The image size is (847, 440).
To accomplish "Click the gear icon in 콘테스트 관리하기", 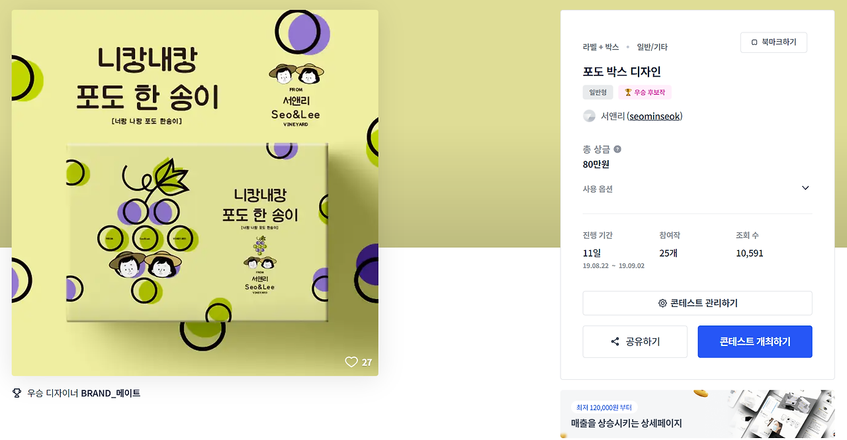I will [x=662, y=303].
